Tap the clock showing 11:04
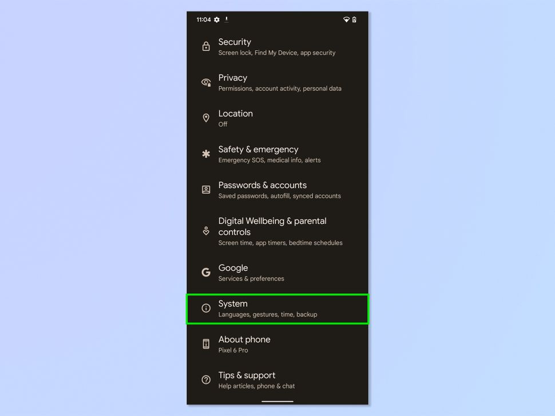 203,19
